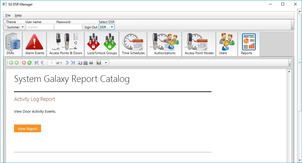Click the 'View Door Activity Events.' text
The width and height of the screenshot is (302, 163).
coord(35,112)
